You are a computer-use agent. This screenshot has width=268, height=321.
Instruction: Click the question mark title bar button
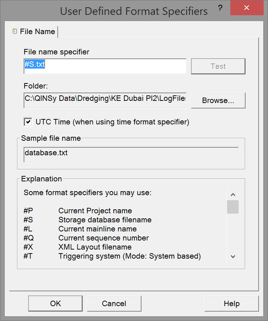220,8
